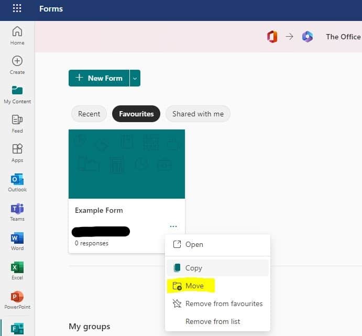362x336 pixels.
Task: Select Remove from list
Action: (217, 321)
